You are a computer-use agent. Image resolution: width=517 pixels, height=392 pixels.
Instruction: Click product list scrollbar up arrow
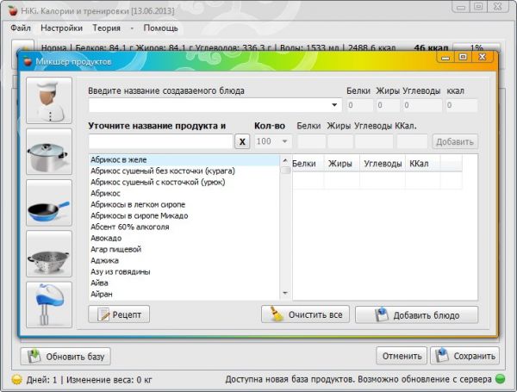[285, 160]
